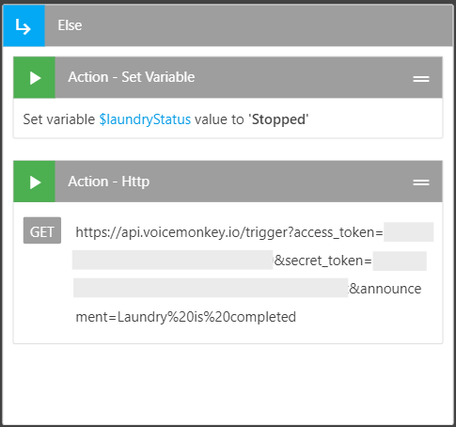This screenshot has width=456, height=427.
Task: Click the Set Variable action's reorder handle icon
Action: (x=421, y=78)
